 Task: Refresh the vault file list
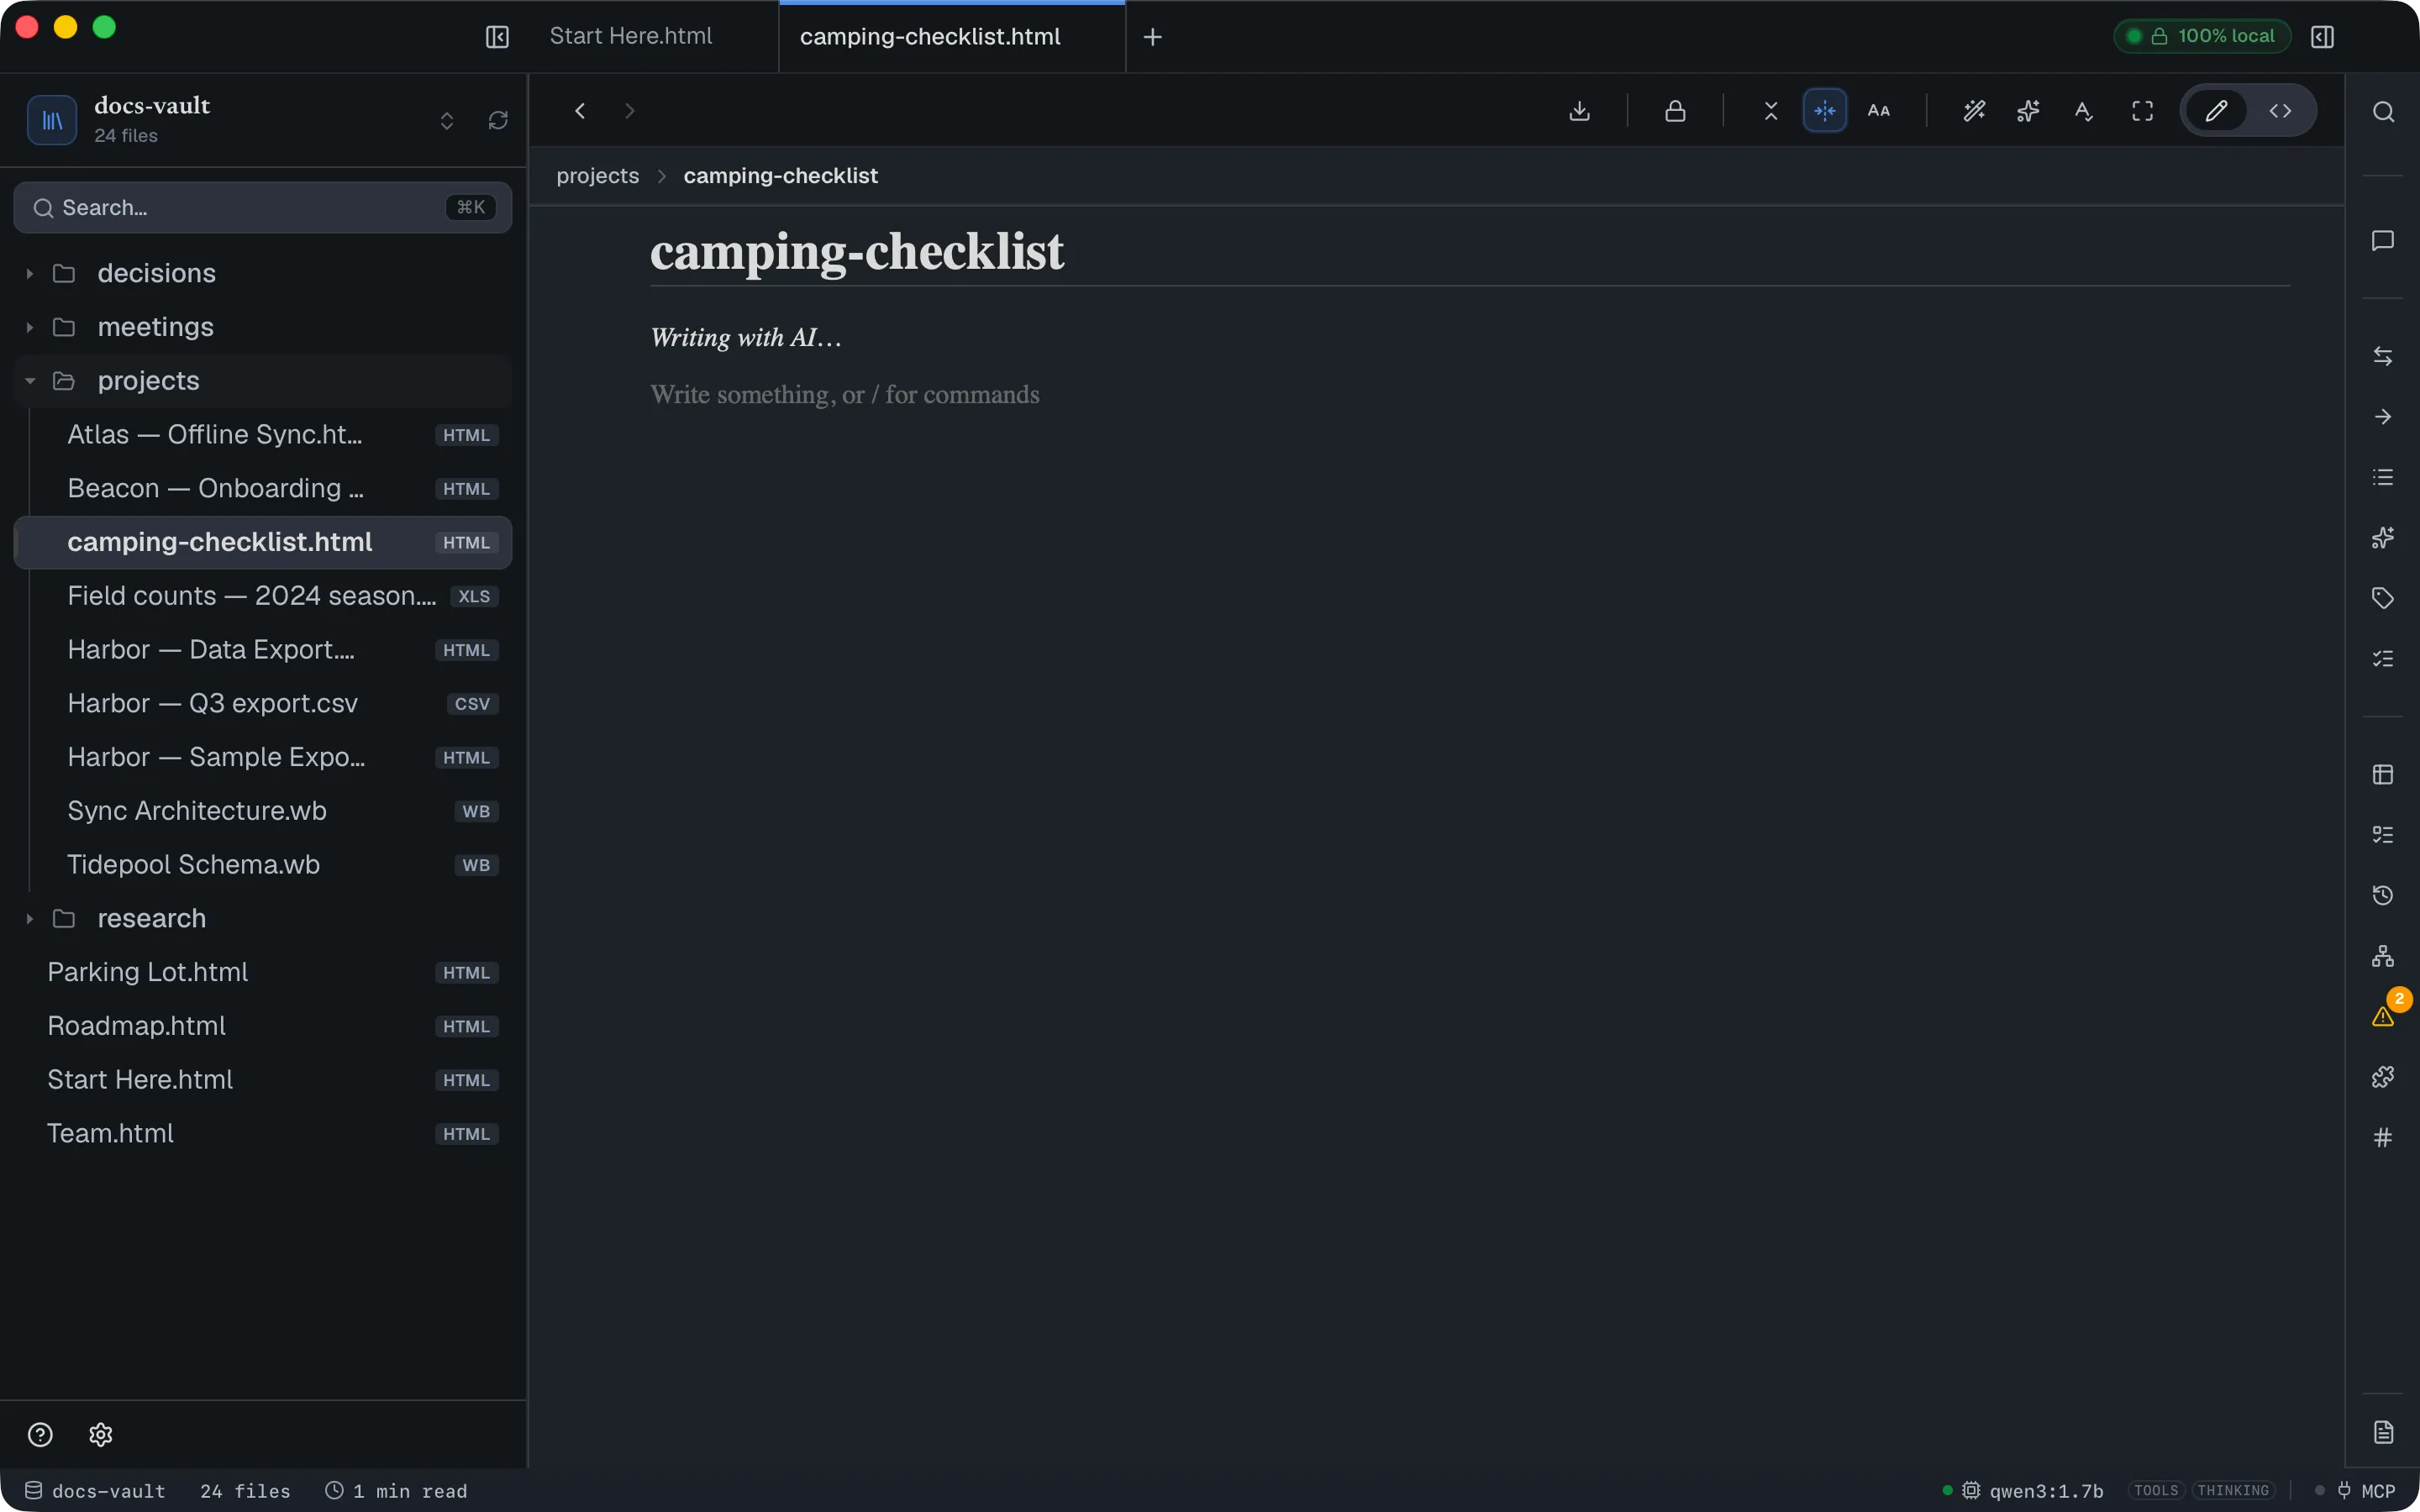[x=498, y=121]
